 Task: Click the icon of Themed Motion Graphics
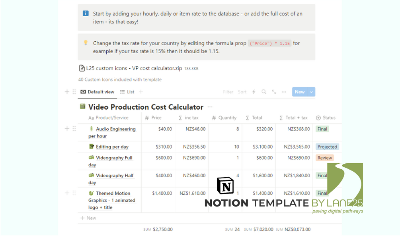91,193
